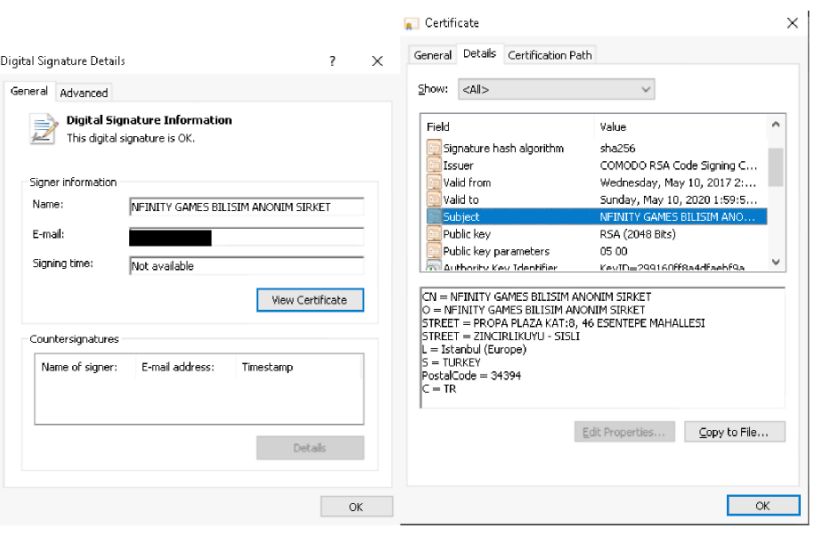Click the STREET = PROPA PLAZA line
Image resolution: width=815 pixels, height=536 pixels.
coord(564,323)
